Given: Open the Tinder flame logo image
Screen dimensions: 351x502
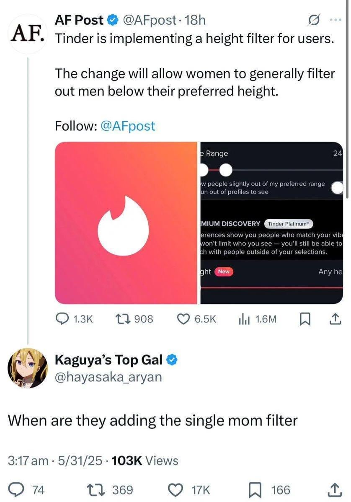Looking at the screenshot, I should [x=126, y=223].
